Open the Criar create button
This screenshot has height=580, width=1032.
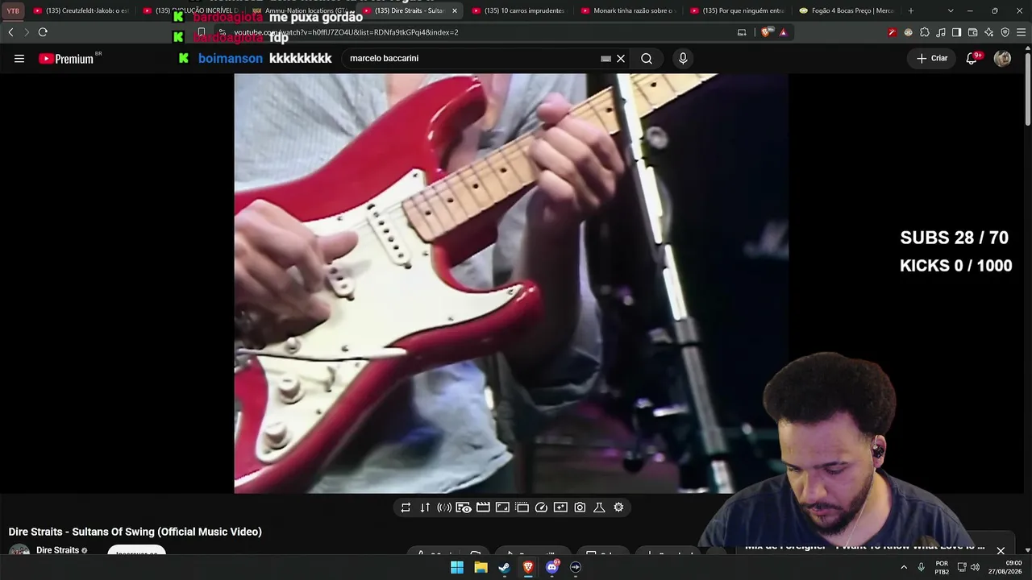pos(932,58)
